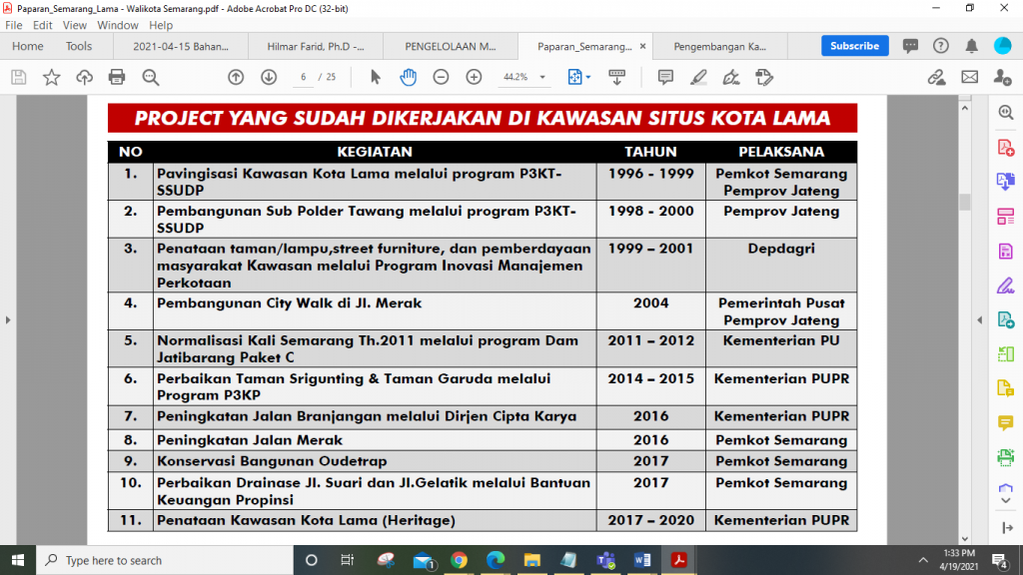
Task: Open the Edit menu
Action: pyautogui.click(x=41, y=25)
